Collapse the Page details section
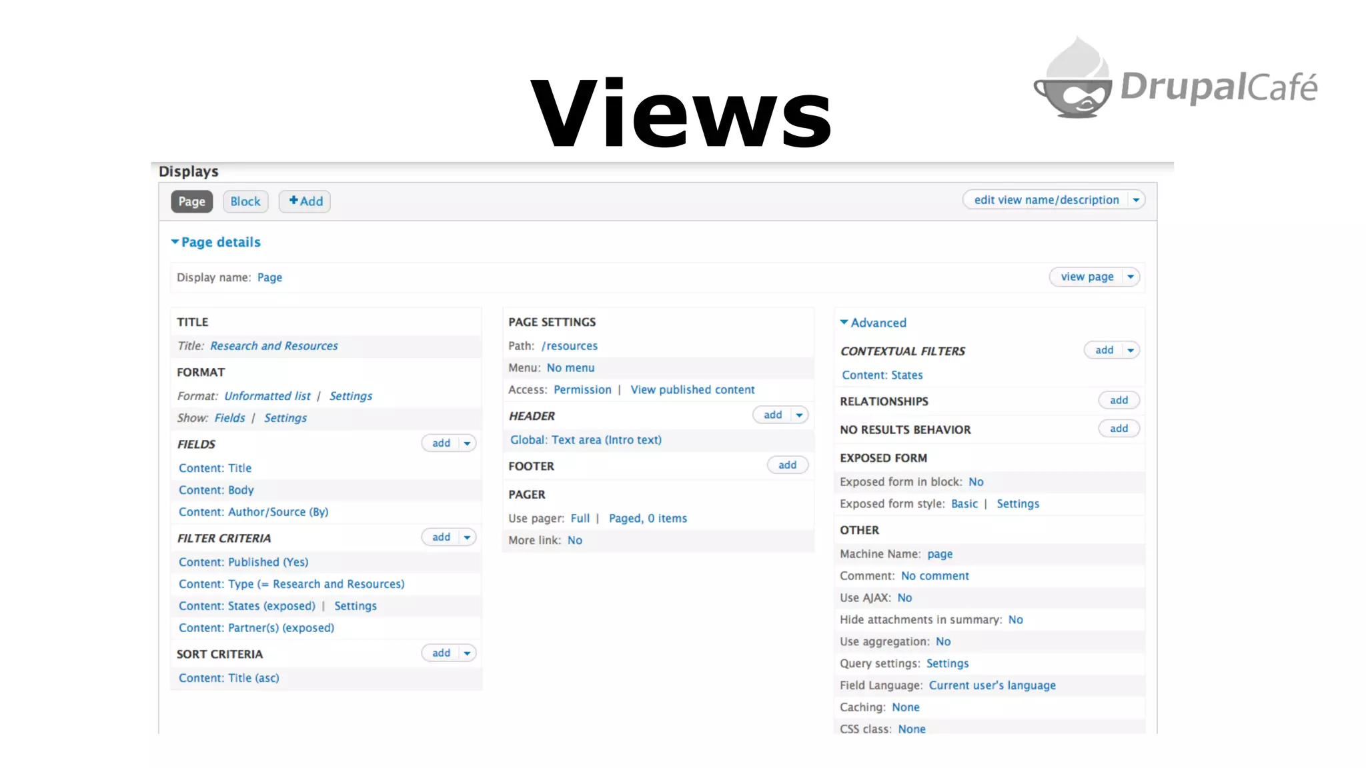Image resolution: width=1366 pixels, height=768 pixels. [215, 242]
